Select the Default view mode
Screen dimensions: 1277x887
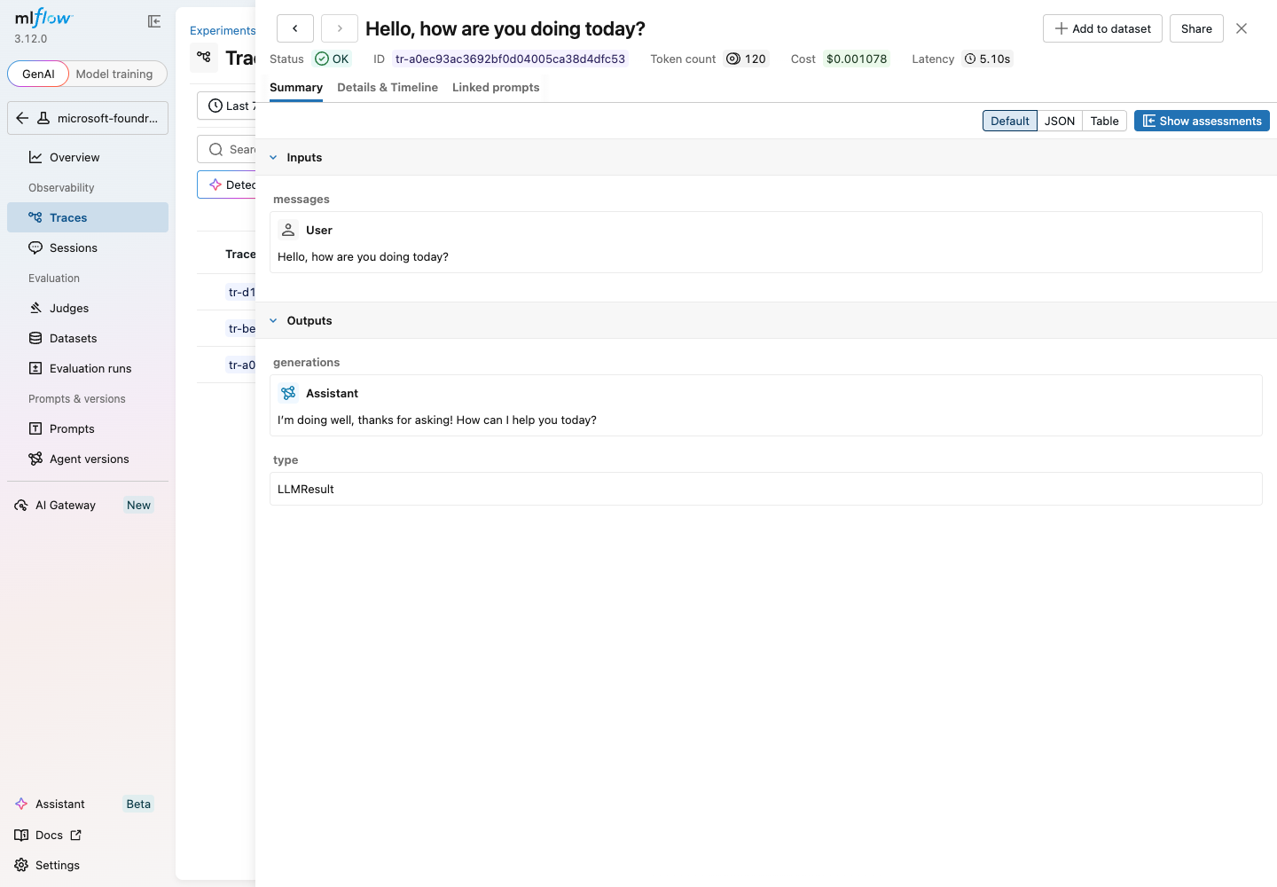click(1010, 121)
